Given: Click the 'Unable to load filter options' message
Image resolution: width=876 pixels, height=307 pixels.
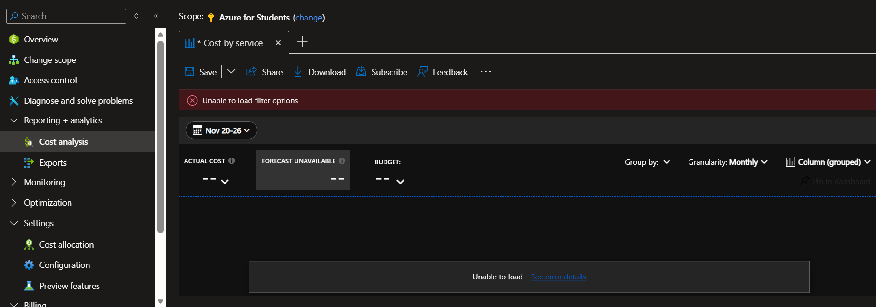Looking at the screenshot, I should coord(250,101).
